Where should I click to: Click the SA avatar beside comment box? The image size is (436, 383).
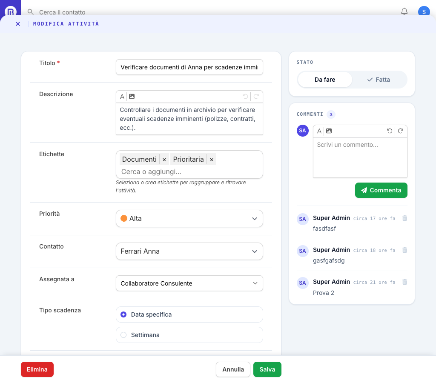point(303,131)
